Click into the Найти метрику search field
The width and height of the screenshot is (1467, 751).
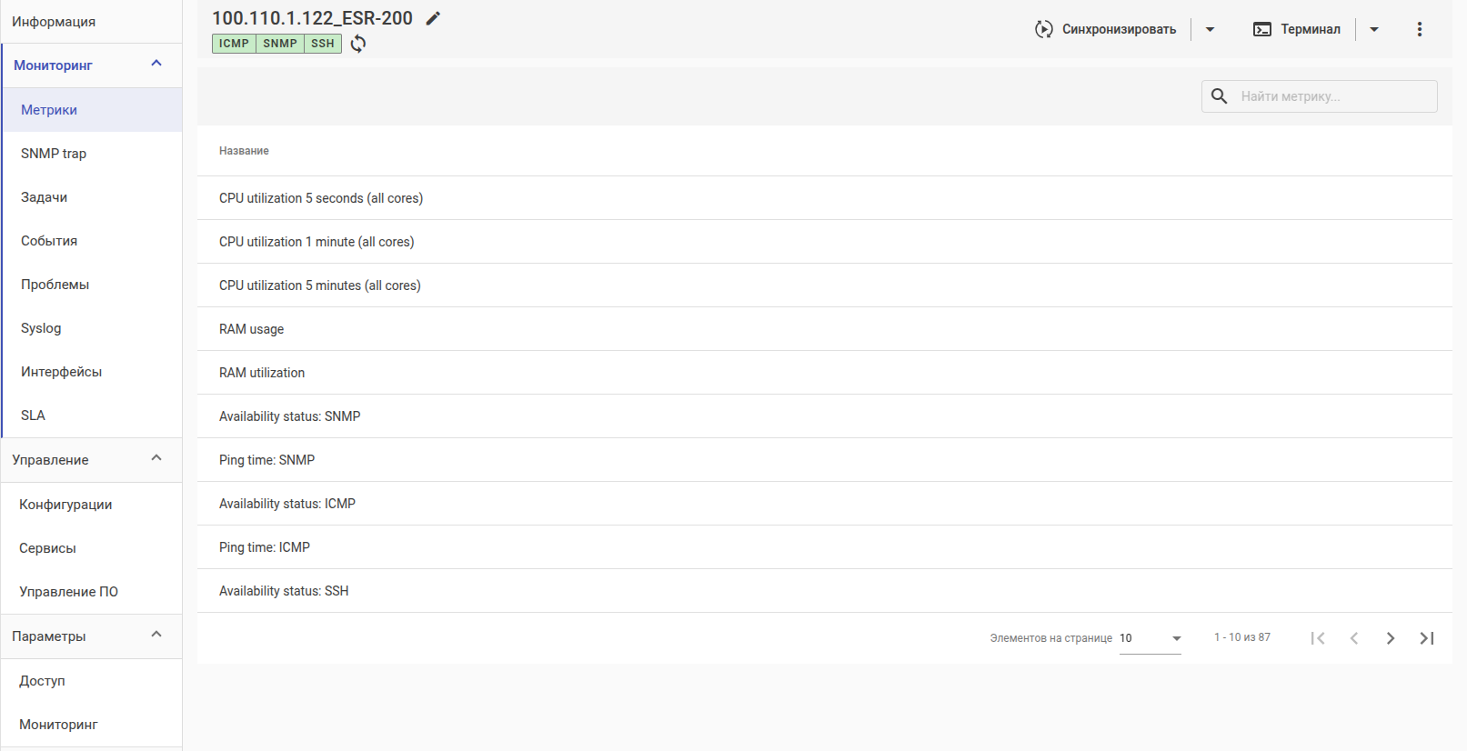tap(1332, 96)
